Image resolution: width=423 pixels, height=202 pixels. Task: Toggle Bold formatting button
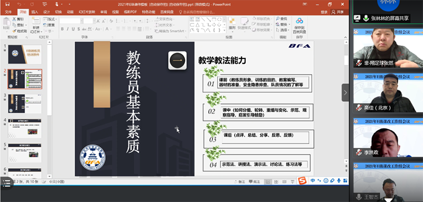point(62,29)
